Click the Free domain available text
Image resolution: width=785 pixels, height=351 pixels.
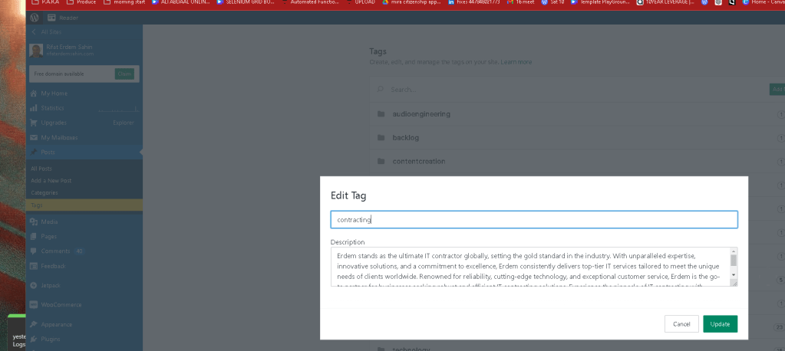pyautogui.click(x=59, y=74)
